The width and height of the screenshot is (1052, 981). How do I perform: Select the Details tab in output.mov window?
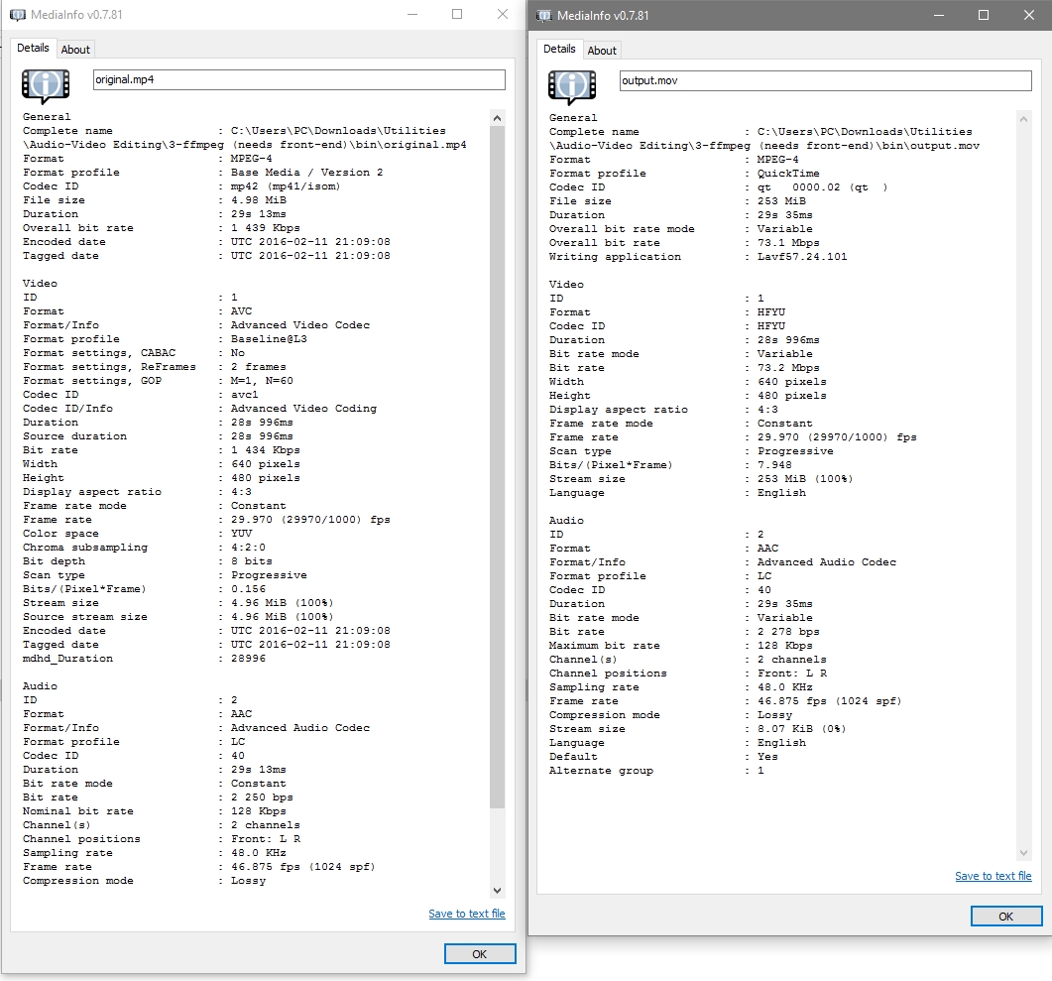pyautogui.click(x=559, y=49)
